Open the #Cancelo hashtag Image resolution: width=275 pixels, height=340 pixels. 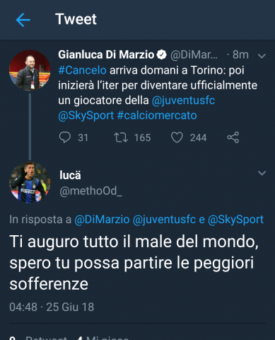point(82,70)
